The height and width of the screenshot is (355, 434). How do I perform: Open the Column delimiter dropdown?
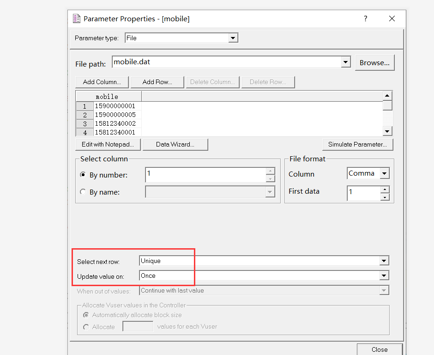[385, 174]
